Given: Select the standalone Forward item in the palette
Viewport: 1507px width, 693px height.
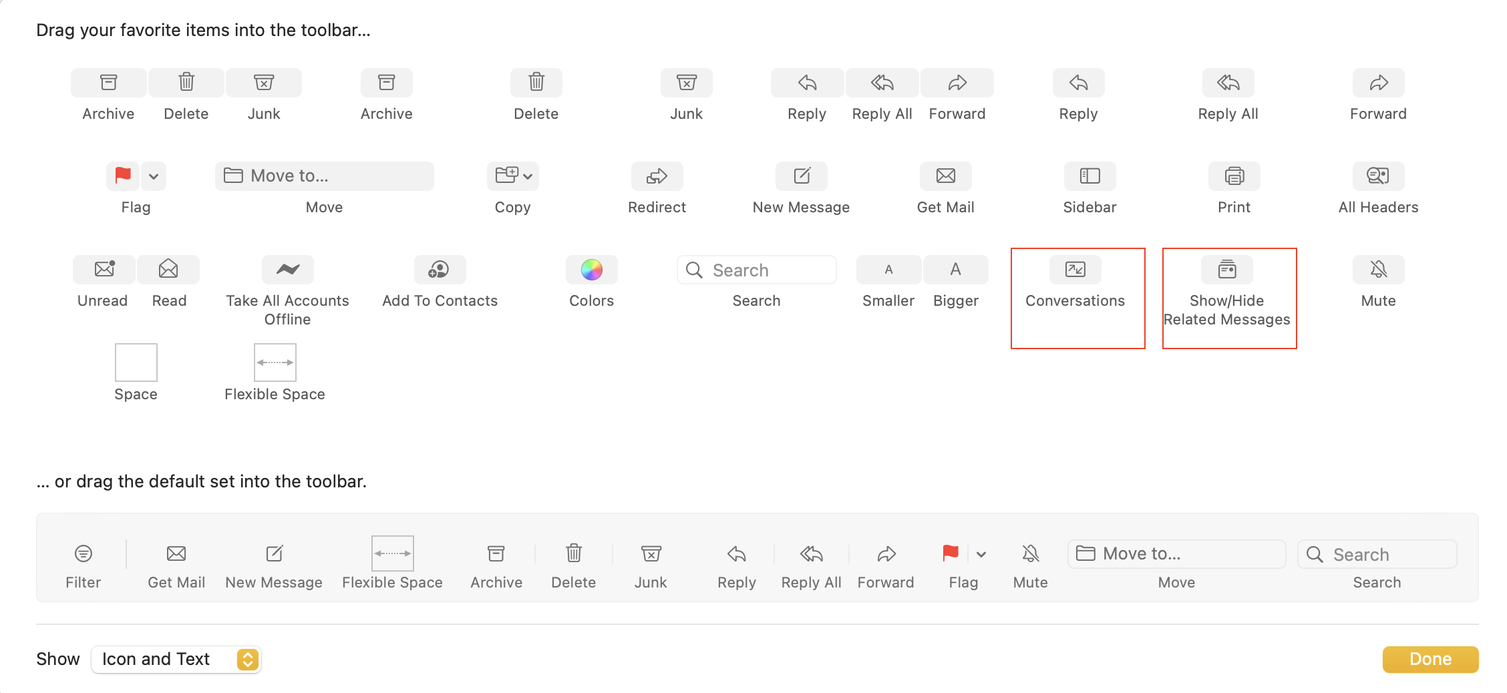Looking at the screenshot, I should [x=1379, y=83].
